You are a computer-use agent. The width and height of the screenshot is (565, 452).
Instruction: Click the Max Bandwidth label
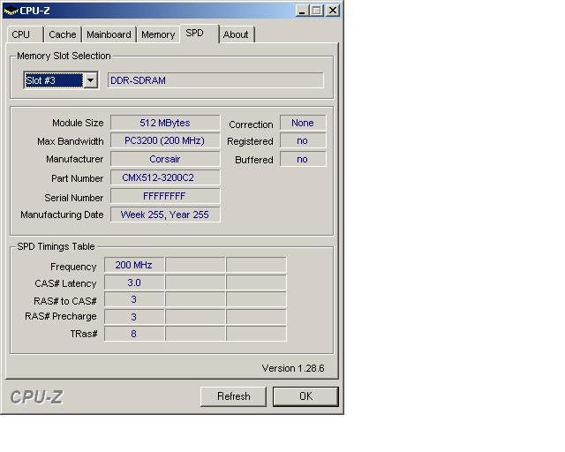point(71,141)
